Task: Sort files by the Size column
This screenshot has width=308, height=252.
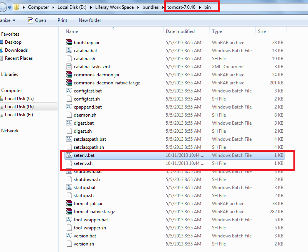Action: 262,31
